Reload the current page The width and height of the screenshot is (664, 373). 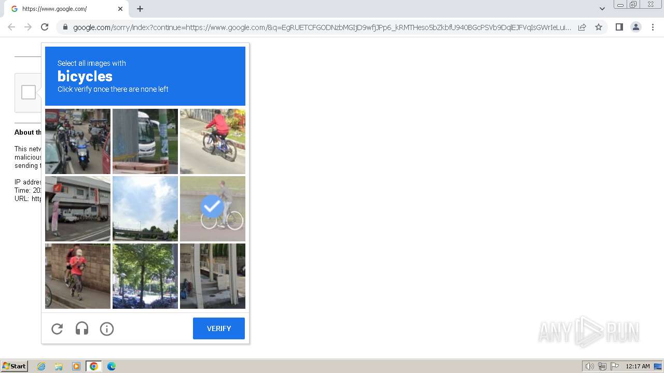[45, 27]
